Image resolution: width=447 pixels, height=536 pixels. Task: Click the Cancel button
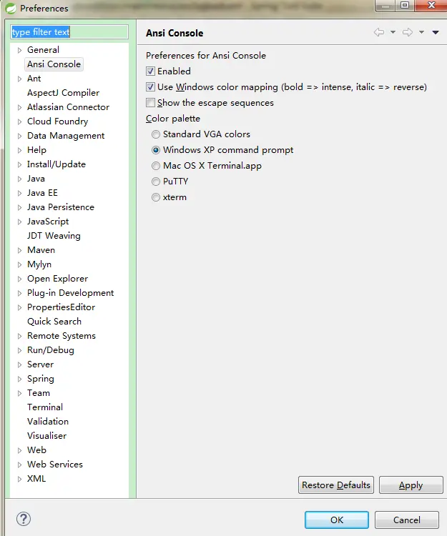click(407, 520)
